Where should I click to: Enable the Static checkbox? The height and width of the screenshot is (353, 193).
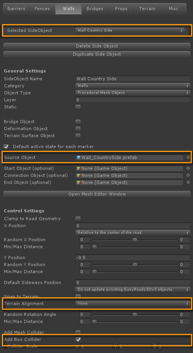click(78, 107)
